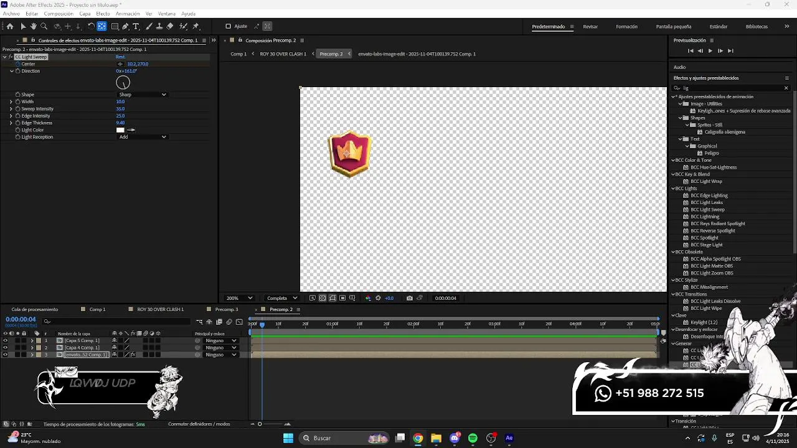The height and width of the screenshot is (448, 797).
Task: Select the Pen tool
Action: pos(125,26)
